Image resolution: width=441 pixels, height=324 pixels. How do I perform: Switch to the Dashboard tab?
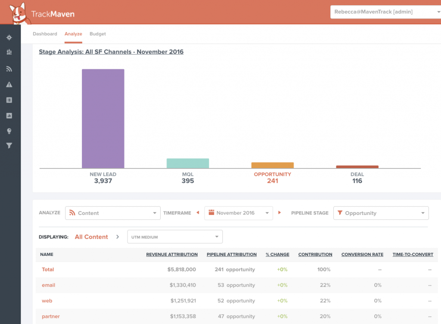45,34
